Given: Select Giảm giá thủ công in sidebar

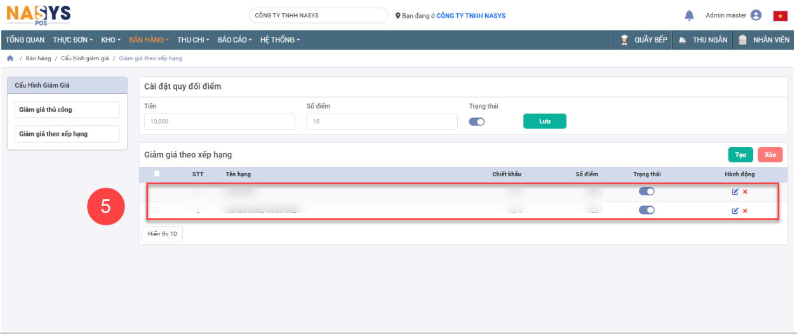Looking at the screenshot, I should tap(67, 110).
